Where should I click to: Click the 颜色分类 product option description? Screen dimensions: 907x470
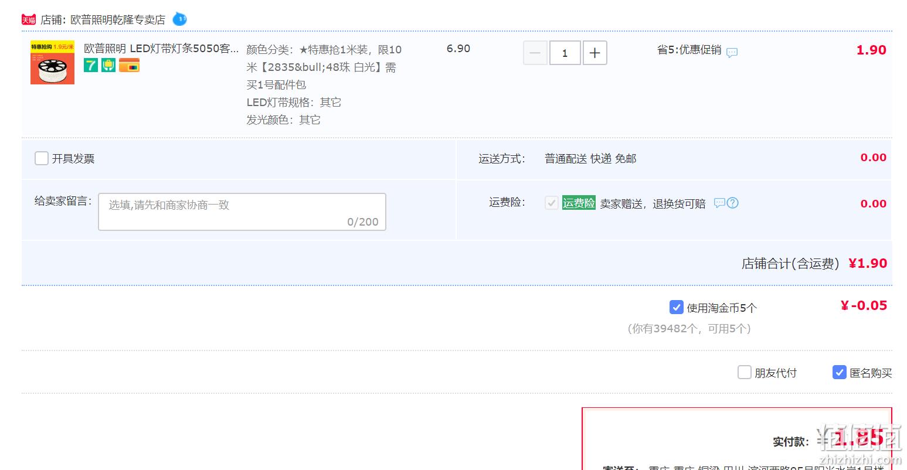click(324, 67)
